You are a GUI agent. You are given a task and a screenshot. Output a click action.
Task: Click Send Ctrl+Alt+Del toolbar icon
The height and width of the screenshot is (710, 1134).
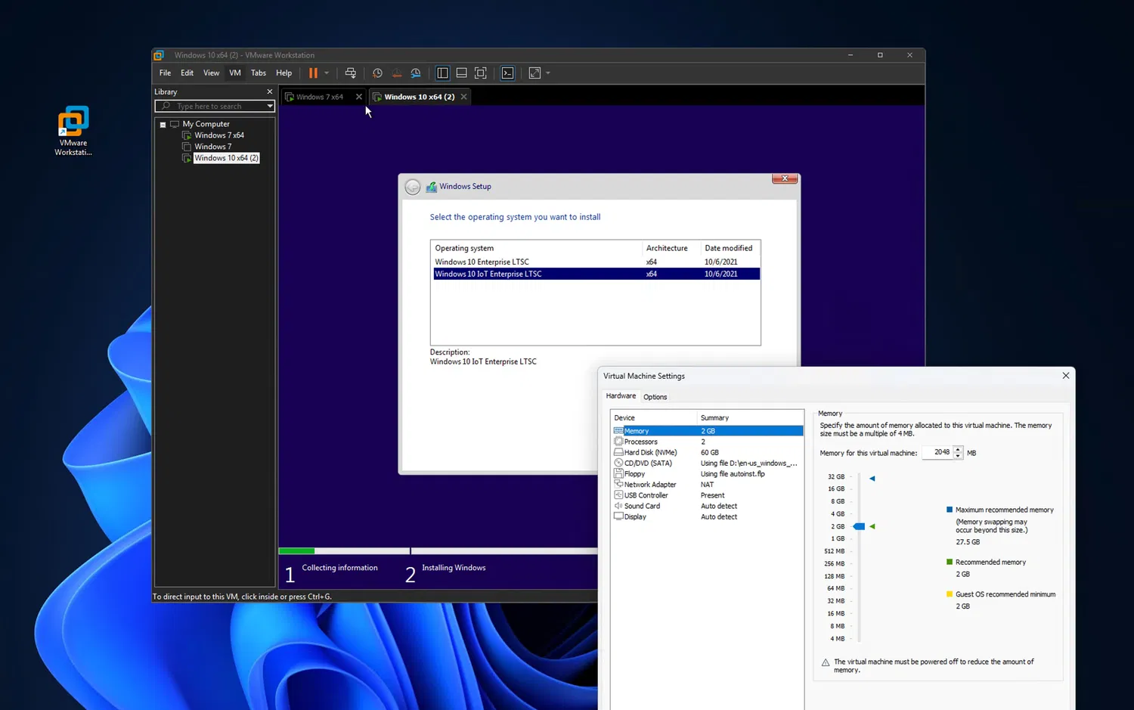(x=351, y=73)
